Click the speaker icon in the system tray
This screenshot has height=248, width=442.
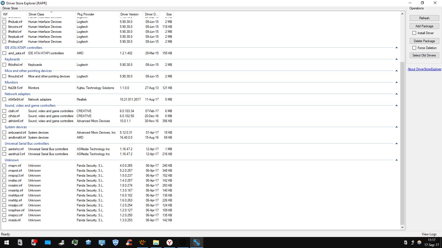pos(406,242)
